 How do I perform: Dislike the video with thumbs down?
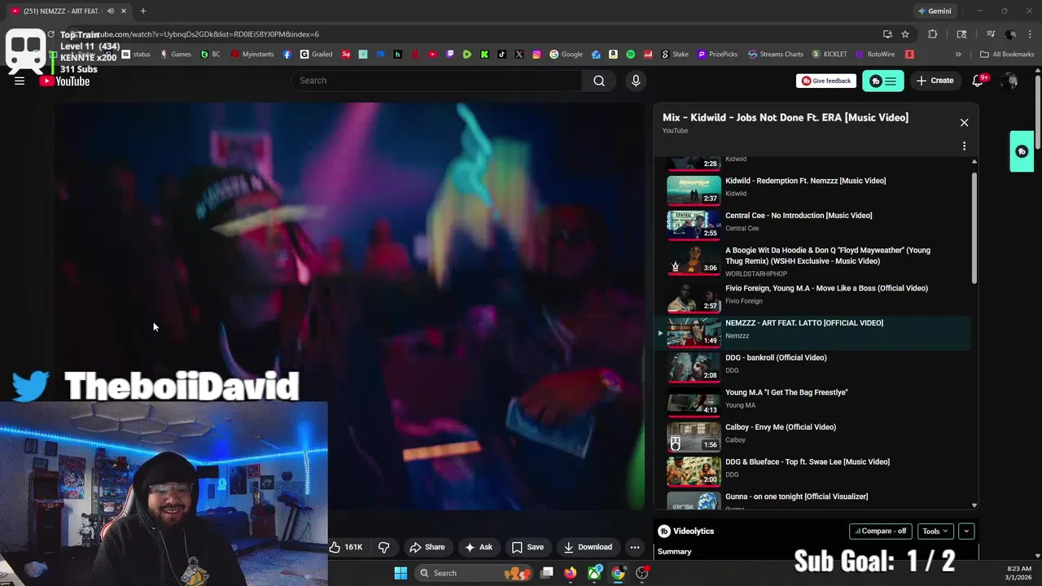384,547
